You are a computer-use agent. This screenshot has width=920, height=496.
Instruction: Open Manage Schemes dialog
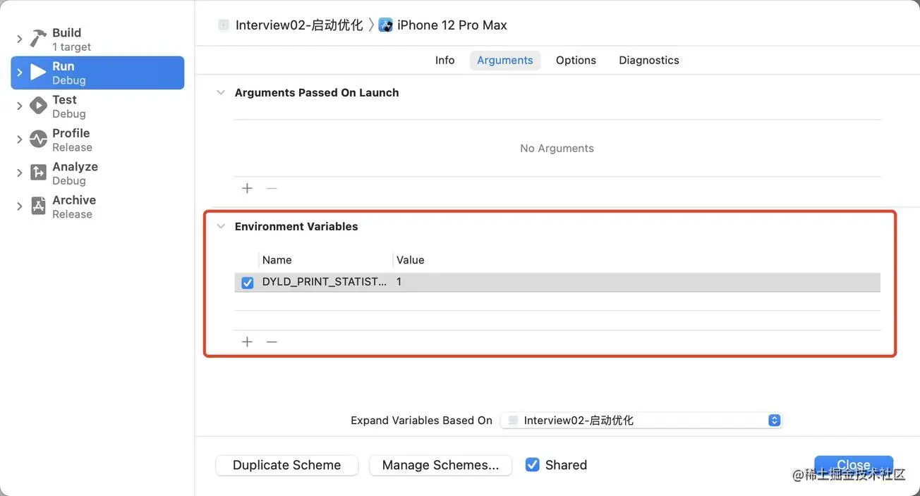pyautogui.click(x=440, y=465)
